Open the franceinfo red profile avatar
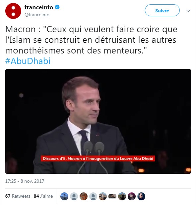The height and width of the screenshot is (205, 196). click(x=13, y=11)
